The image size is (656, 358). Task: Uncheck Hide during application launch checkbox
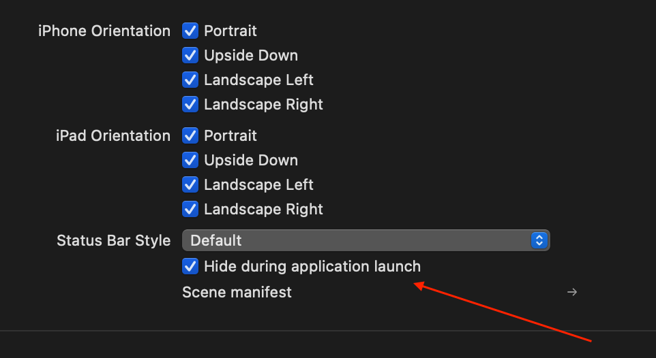190,267
